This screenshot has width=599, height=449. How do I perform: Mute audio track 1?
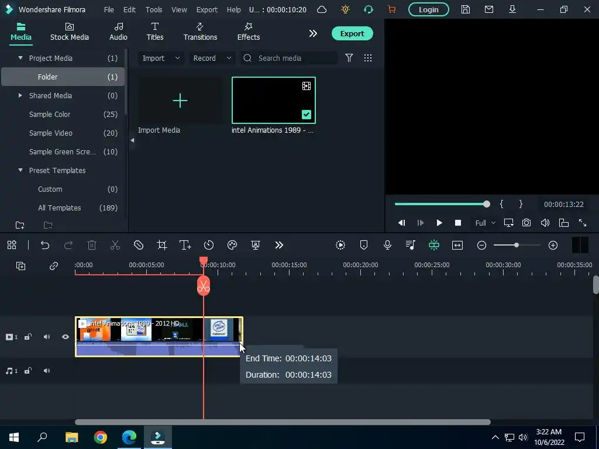click(x=47, y=371)
